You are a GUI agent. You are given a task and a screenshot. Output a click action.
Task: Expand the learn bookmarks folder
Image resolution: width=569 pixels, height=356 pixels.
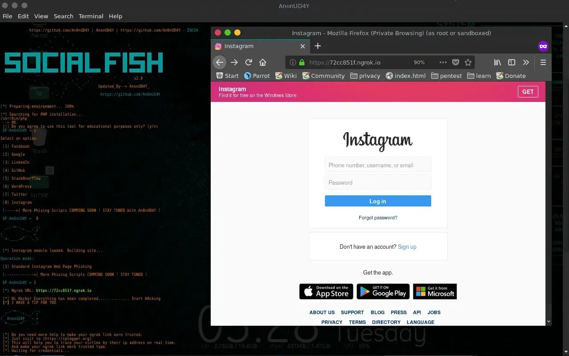pyautogui.click(x=479, y=76)
